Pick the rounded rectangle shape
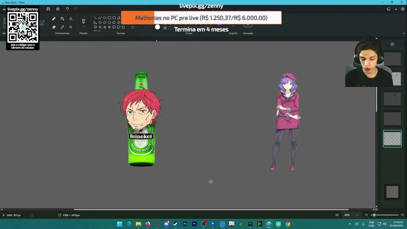Image resolution: width=407 pixels, height=229 pixels. (x=114, y=18)
